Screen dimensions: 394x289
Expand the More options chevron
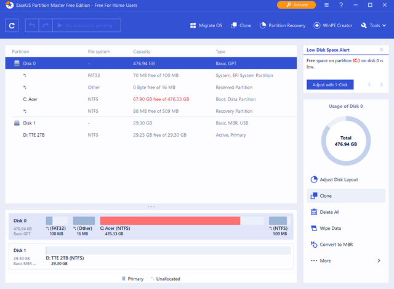coord(379,261)
